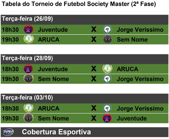
Task: Click Jorge Veríssimo name in 28/09 match
Action: click(140, 79)
